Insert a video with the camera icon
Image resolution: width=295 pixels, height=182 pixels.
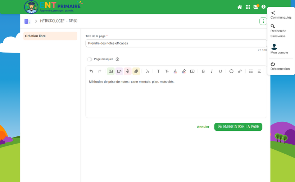tap(119, 71)
